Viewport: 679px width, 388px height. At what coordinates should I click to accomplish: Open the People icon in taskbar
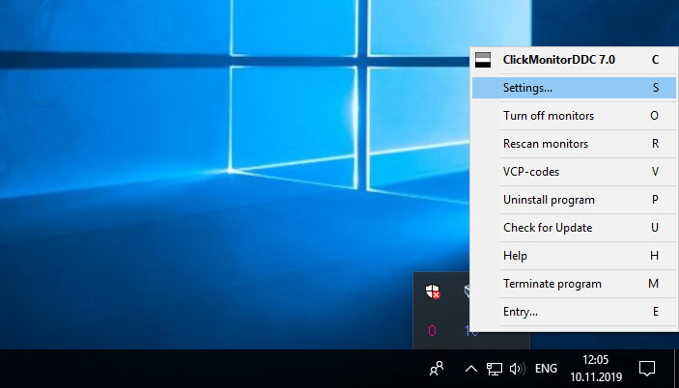point(437,369)
